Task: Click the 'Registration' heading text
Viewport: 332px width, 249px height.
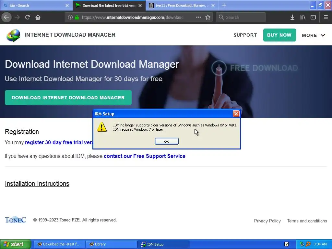Action: (22, 132)
